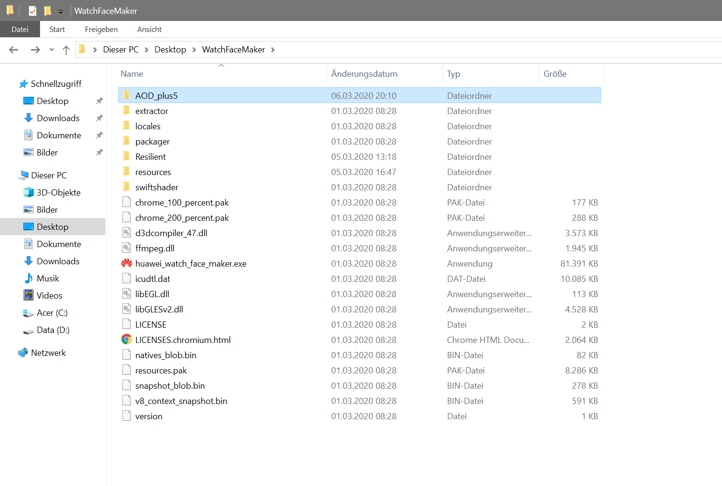
Task: Select snapshot_blob.bin file name
Action: pos(170,386)
